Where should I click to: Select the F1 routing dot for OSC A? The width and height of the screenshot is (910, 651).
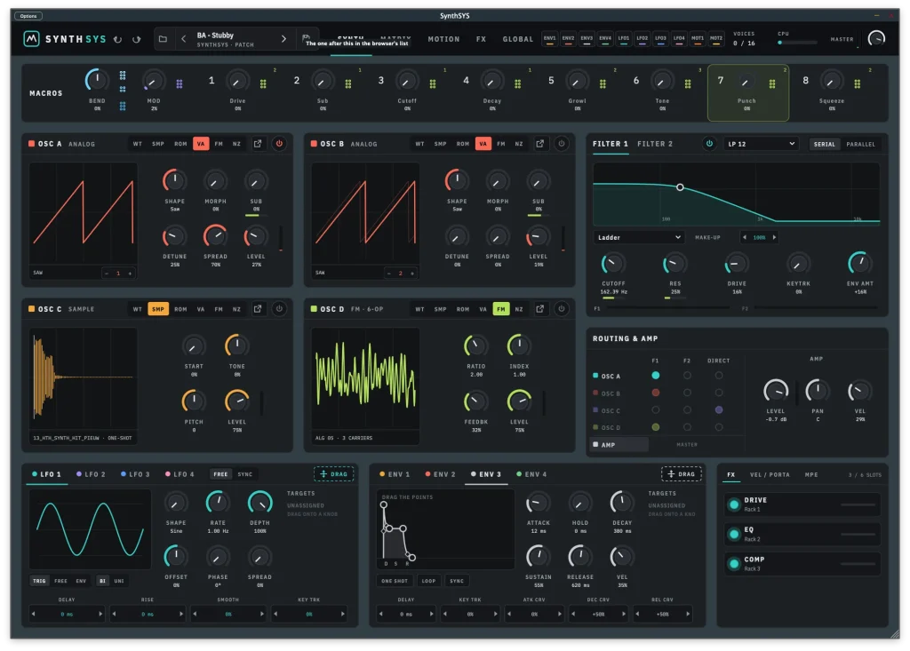click(x=655, y=376)
